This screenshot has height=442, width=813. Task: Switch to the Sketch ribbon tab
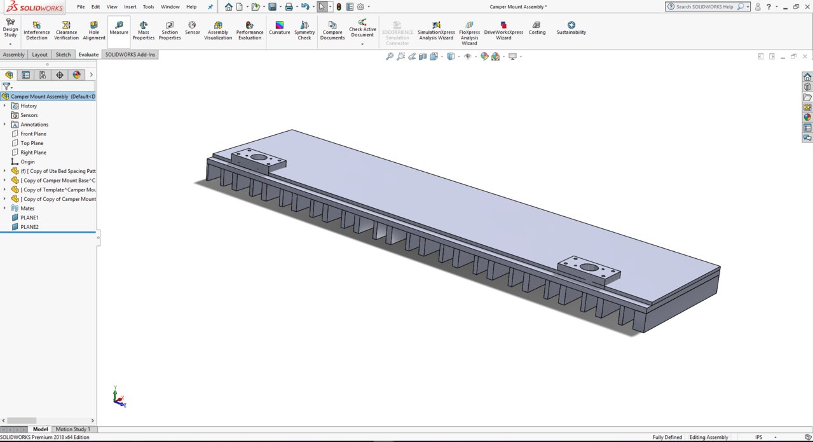[x=64, y=55]
